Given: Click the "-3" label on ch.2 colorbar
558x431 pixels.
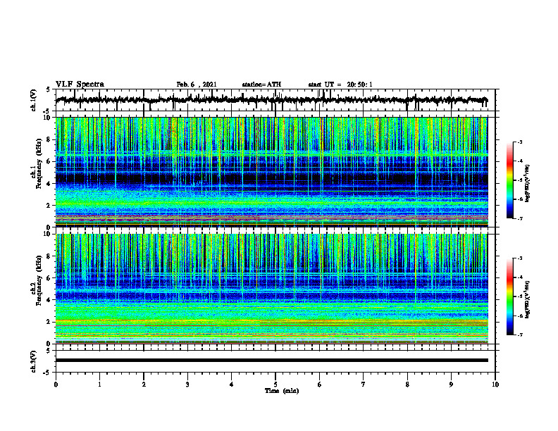Looking at the screenshot, I should pos(519,258).
